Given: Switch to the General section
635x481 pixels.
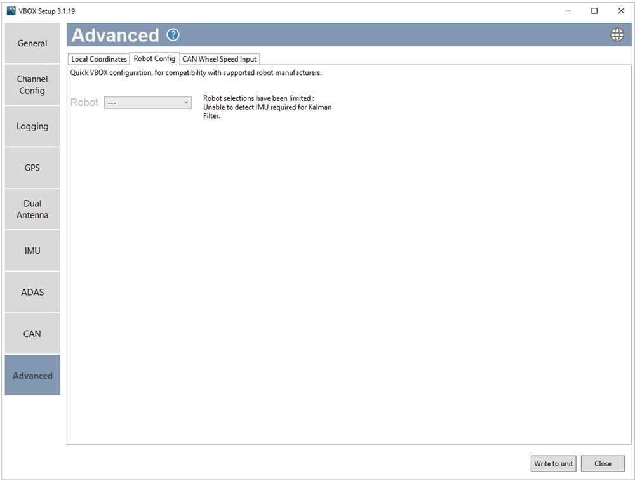Looking at the screenshot, I should [32, 43].
